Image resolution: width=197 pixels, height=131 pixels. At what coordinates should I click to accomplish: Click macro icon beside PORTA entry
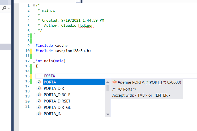(x=39, y=82)
